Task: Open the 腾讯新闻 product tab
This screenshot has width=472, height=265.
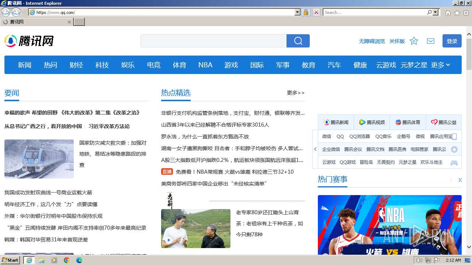Action: coord(336,122)
